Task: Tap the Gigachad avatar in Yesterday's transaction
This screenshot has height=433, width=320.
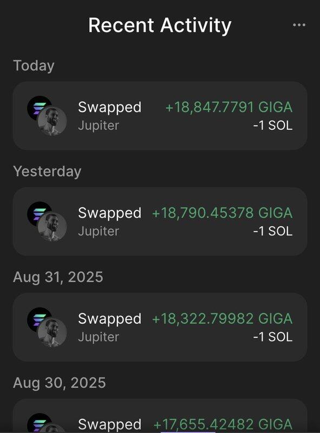Action: coord(52,227)
